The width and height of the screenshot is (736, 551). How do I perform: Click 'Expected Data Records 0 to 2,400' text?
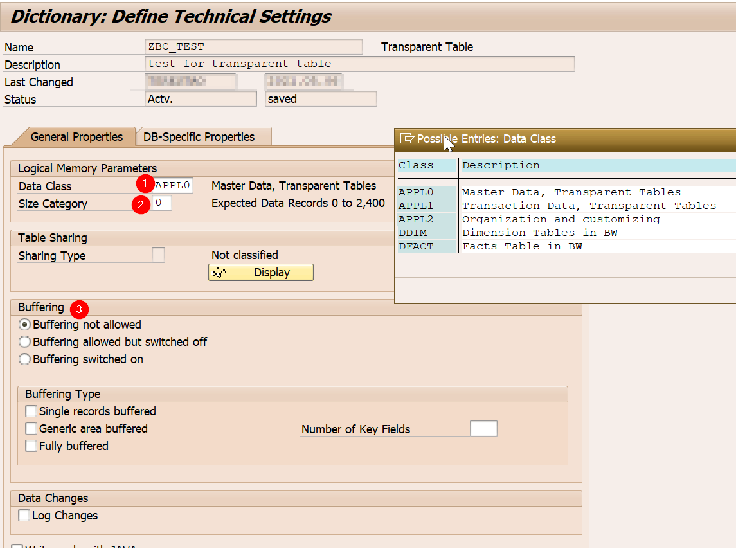point(298,203)
